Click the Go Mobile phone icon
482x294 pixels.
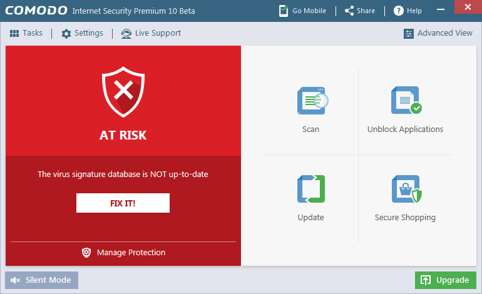pos(284,11)
